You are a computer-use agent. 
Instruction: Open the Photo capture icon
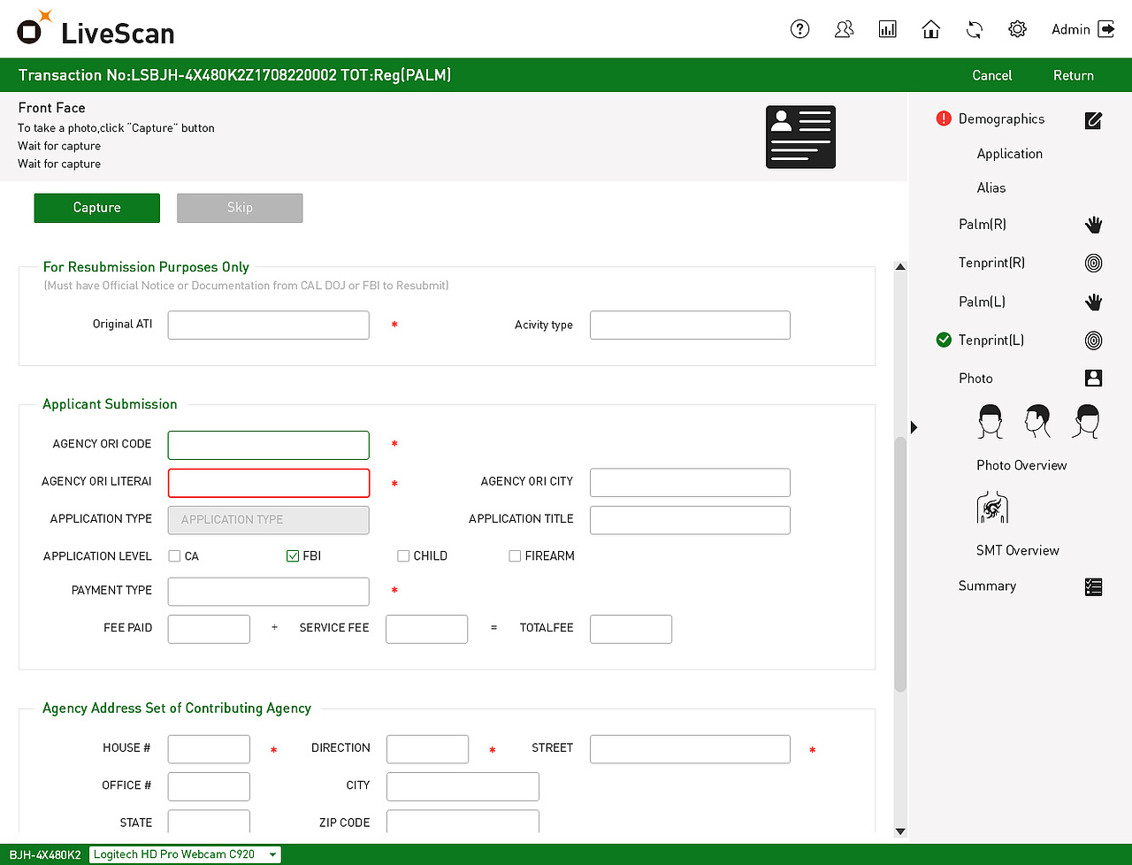coord(1093,378)
